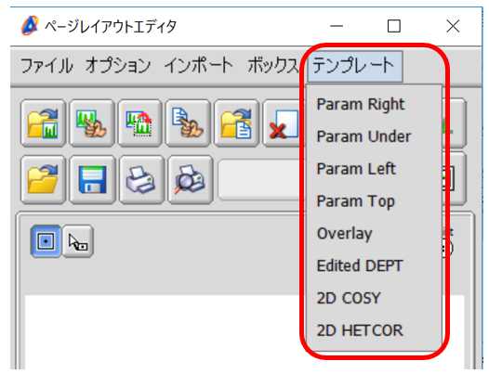Click the hand-pointing-at-spectrum icon

tap(91, 123)
